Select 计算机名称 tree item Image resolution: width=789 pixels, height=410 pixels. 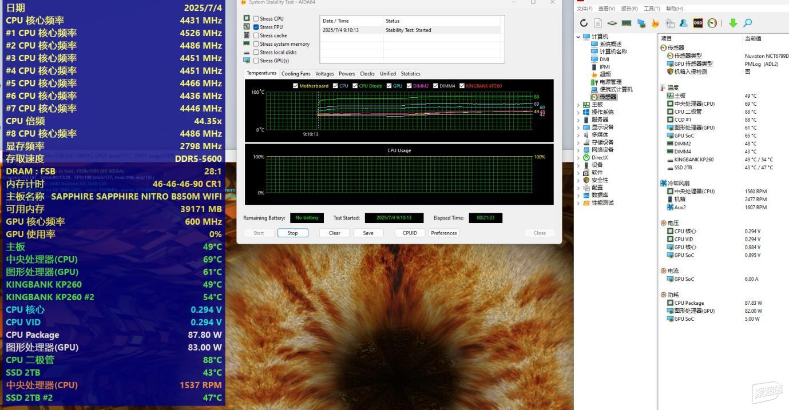613,51
